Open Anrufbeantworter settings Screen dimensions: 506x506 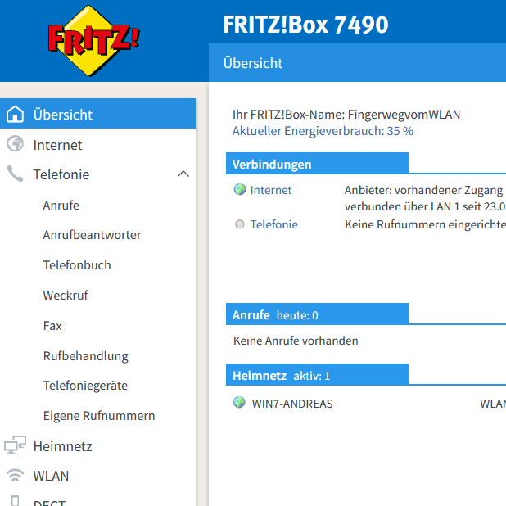[92, 235]
